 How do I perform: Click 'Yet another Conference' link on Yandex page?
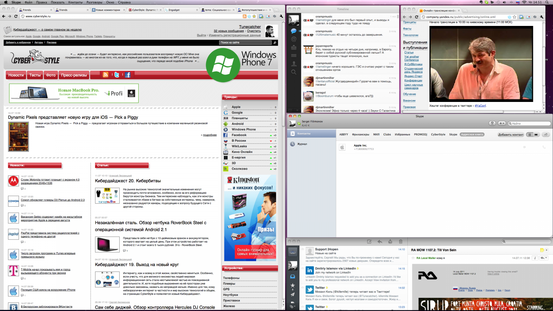[412, 58]
